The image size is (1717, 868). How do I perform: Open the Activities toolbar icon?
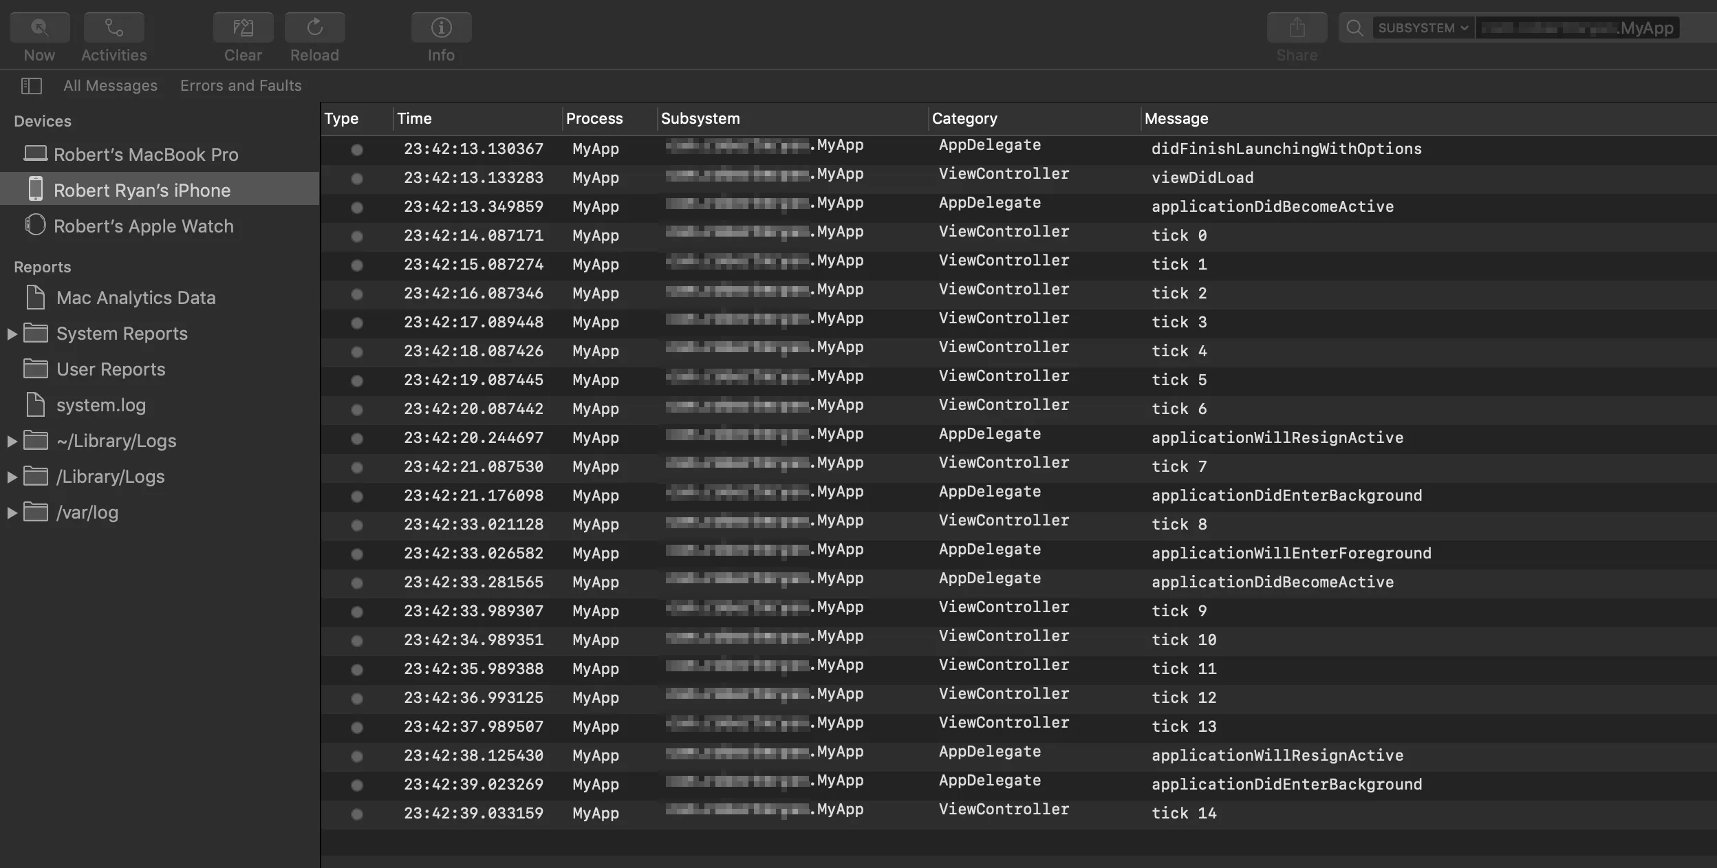[x=114, y=28]
